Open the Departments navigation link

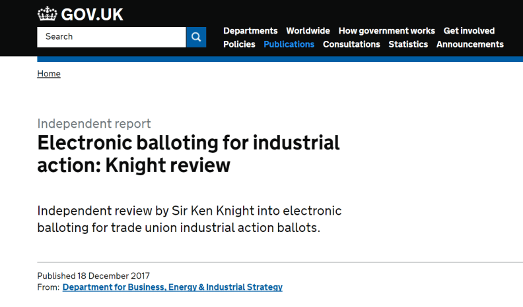[250, 31]
